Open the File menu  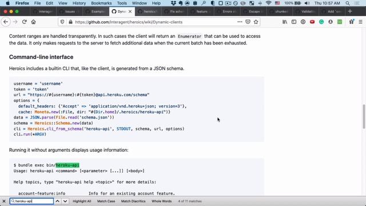coord(37,3)
